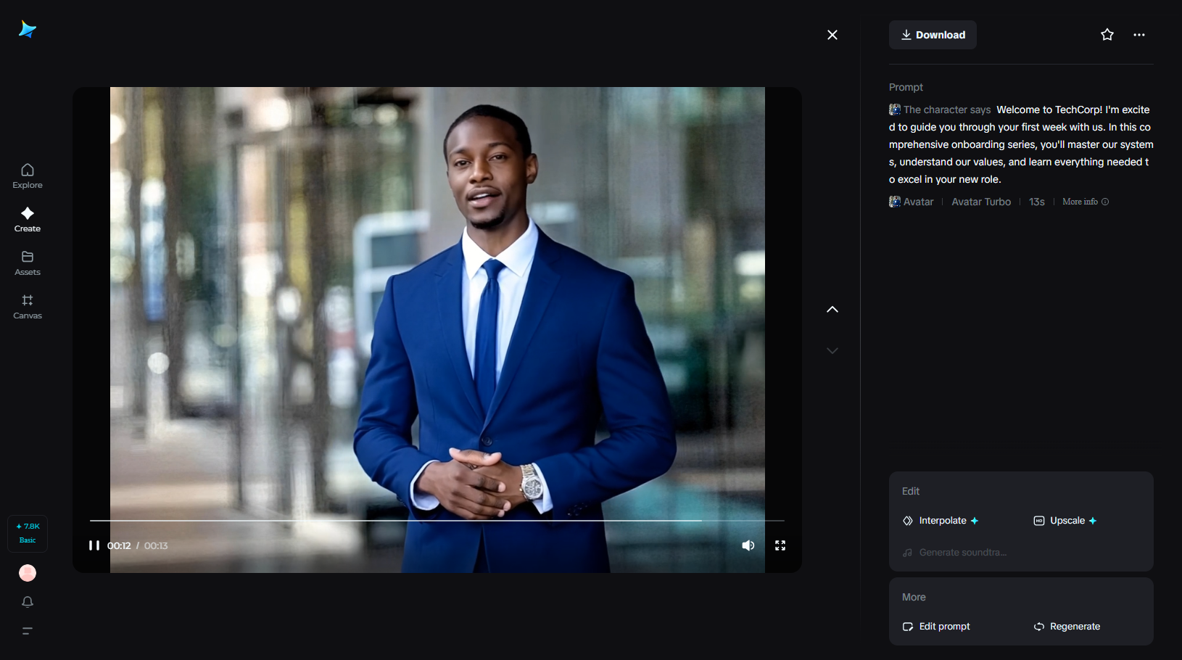Click the Avatar mode label
Image resolution: width=1182 pixels, height=660 pixels.
[x=919, y=202]
